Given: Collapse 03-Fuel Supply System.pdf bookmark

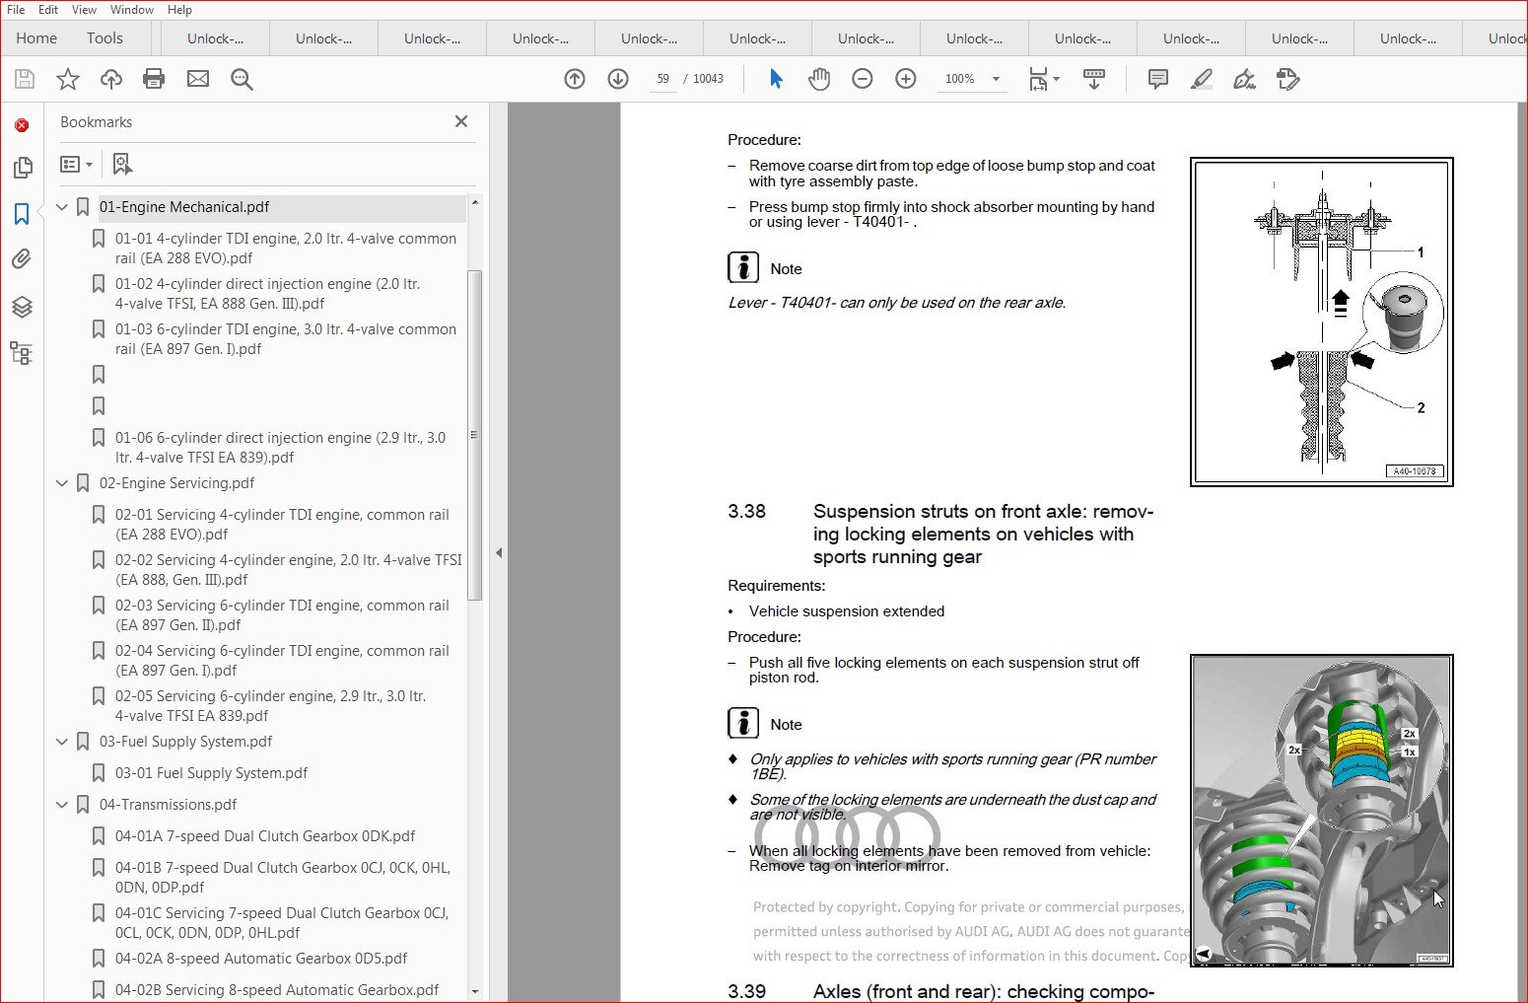Looking at the screenshot, I should [62, 742].
